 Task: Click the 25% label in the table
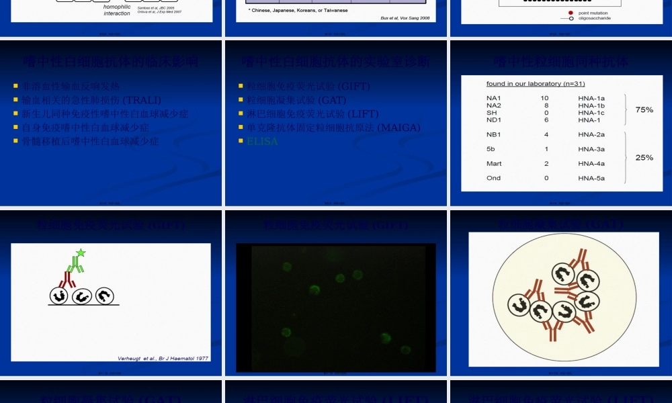pos(644,157)
